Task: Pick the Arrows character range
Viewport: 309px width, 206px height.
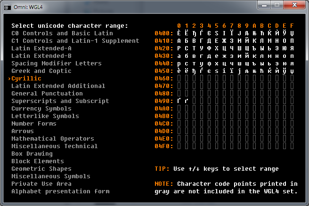Action: [23, 131]
